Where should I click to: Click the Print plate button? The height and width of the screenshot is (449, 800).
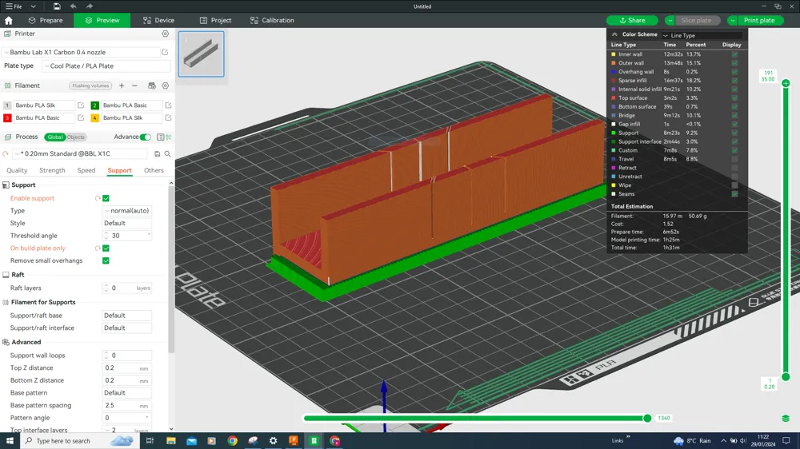[758, 20]
